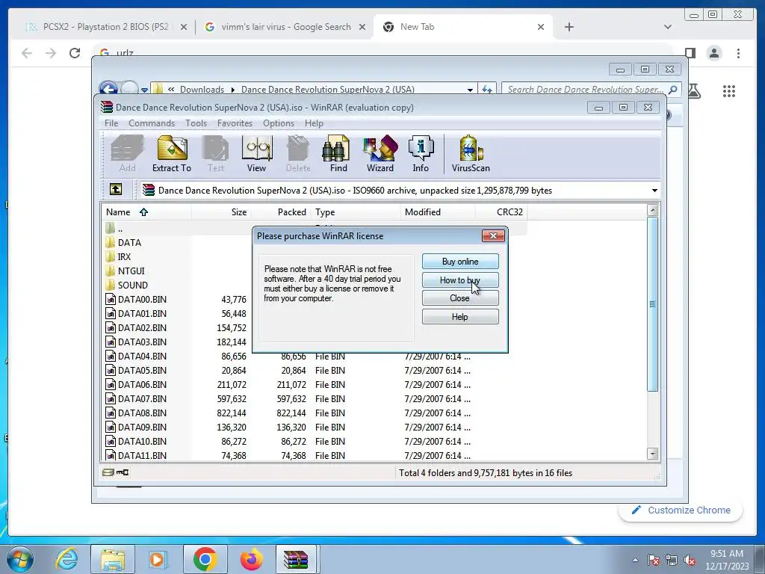
Task: Select the NTGUI folder
Action: pos(131,271)
